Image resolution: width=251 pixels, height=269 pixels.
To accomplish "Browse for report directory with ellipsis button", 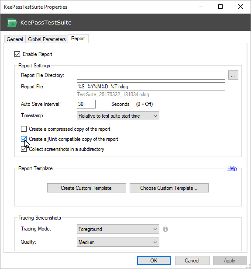I will tap(233, 75).
